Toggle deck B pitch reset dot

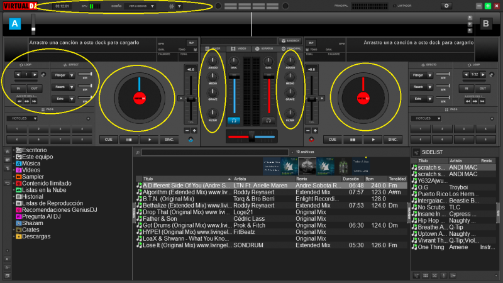coord(322,99)
